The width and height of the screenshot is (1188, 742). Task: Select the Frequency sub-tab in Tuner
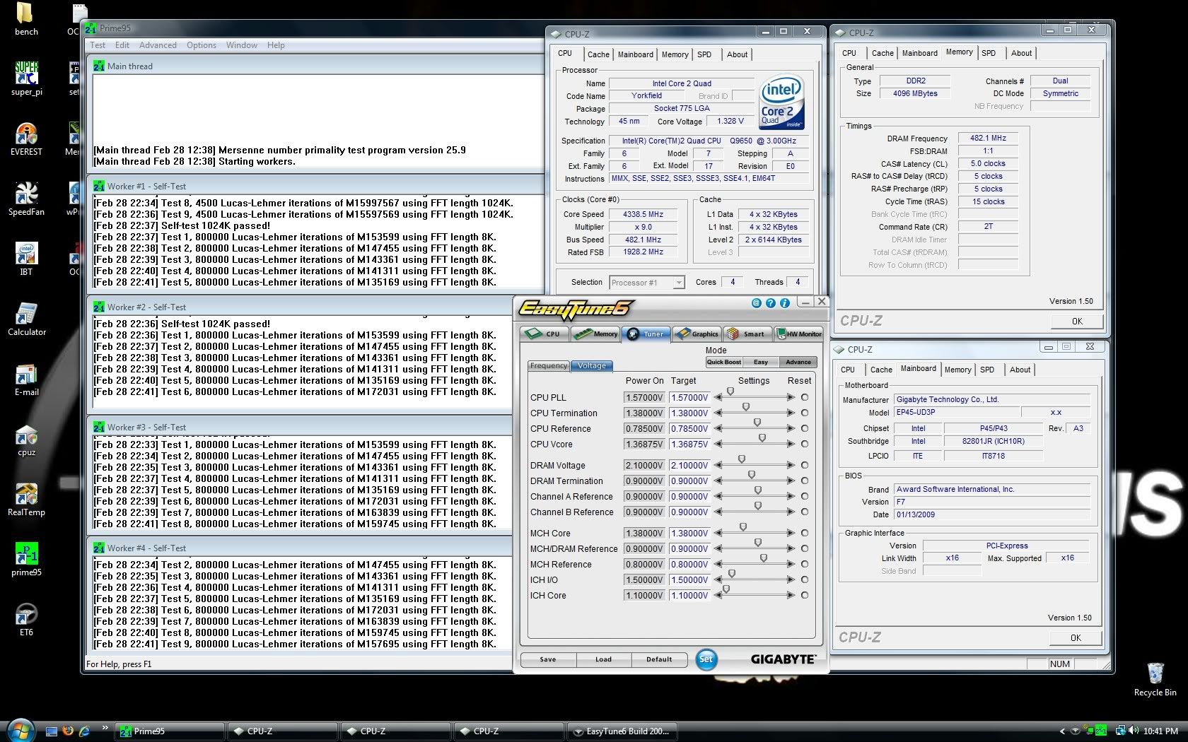coord(549,366)
